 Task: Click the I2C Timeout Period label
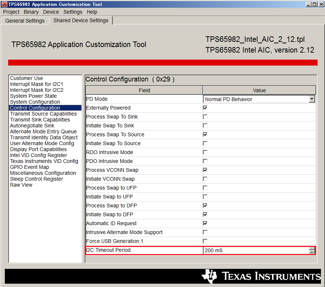click(108, 250)
